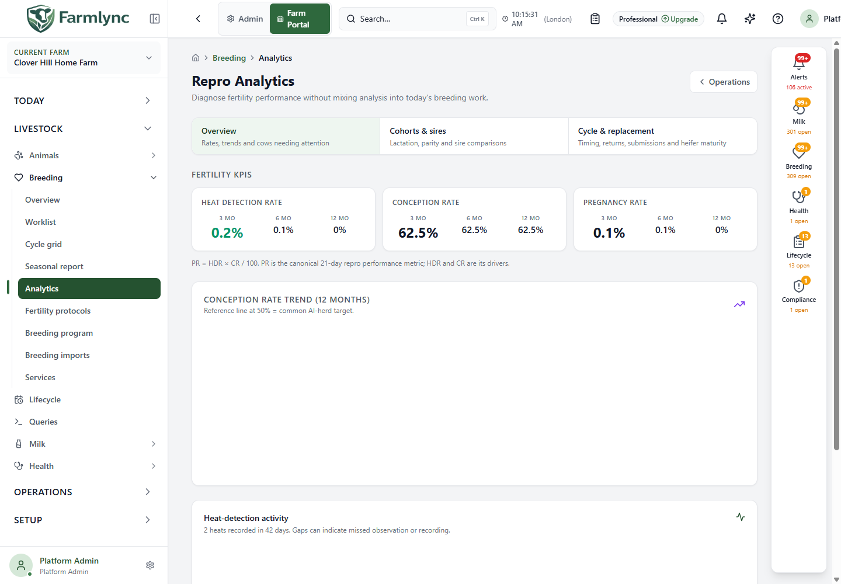This screenshot has height=584, width=841.
Task: Open Seasonal report in the sidebar
Action: 89,266
